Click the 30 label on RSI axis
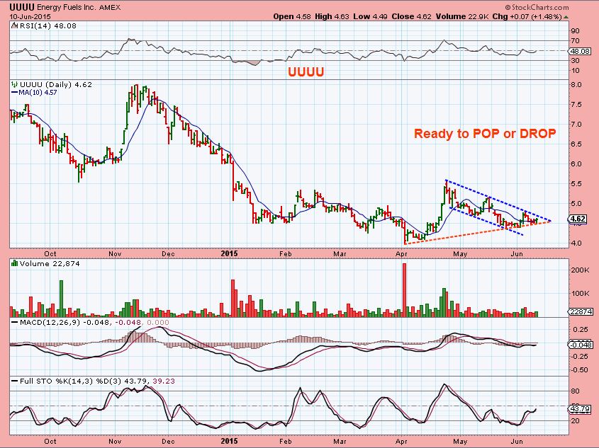The width and height of the screenshot is (599, 448). [576, 61]
